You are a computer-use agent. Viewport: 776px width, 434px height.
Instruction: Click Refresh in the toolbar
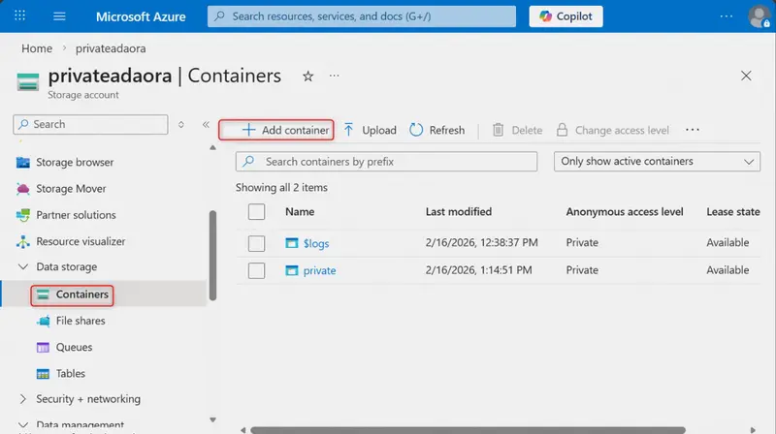tap(437, 130)
